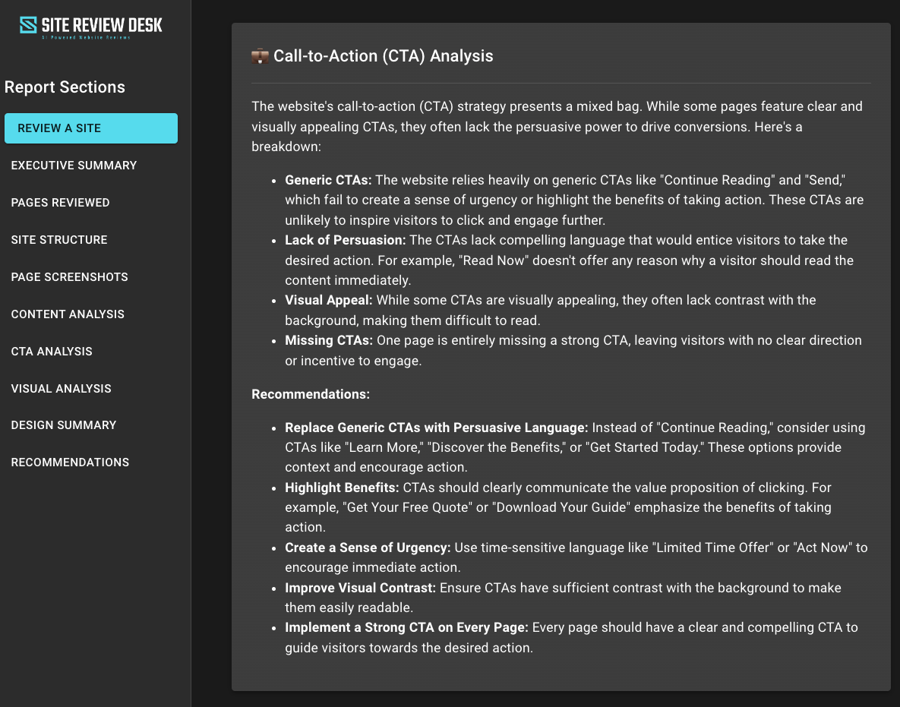Click the Highlight Benefits: bullet label
The image size is (900, 707).
point(342,488)
